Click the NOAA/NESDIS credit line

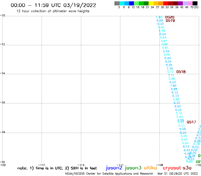[109, 174]
